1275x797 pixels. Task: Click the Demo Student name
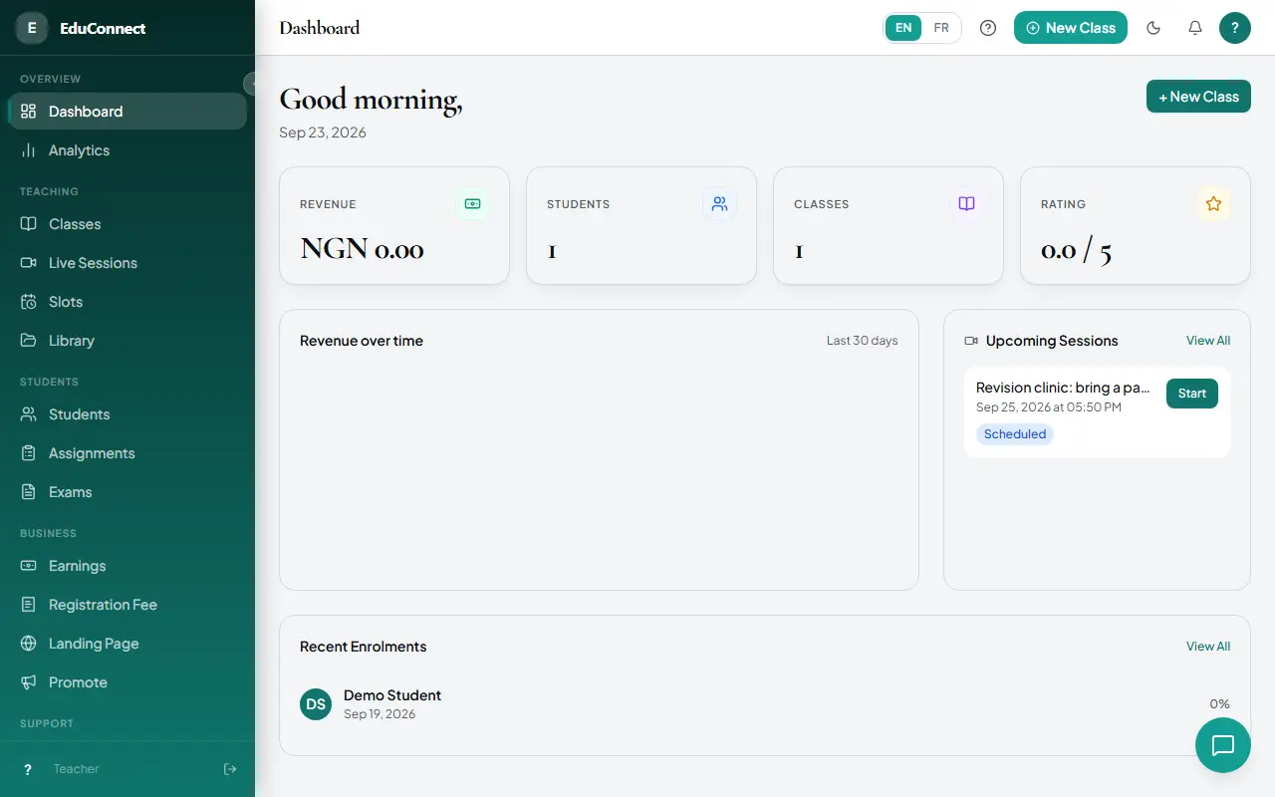pos(392,695)
